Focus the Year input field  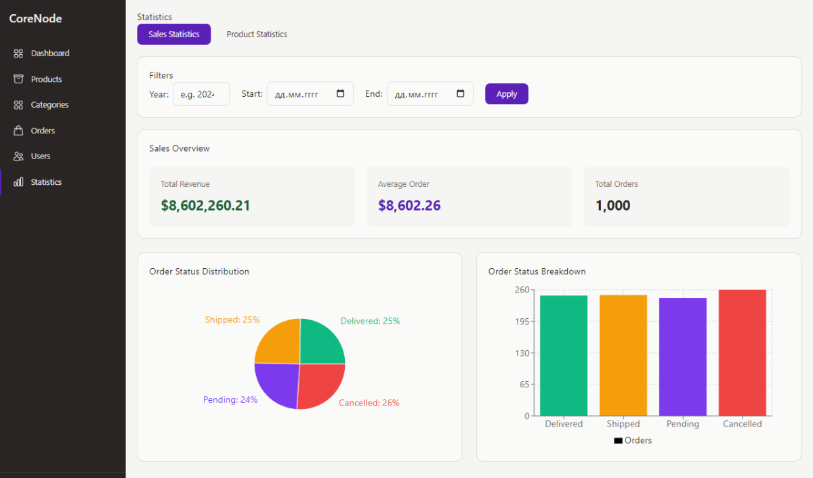[x=201, y=94]
